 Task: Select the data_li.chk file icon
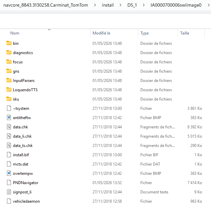tap(9, 136)
